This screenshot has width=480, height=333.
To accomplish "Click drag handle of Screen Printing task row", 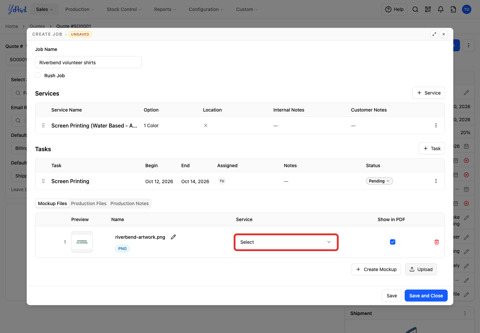I will 43,181.
